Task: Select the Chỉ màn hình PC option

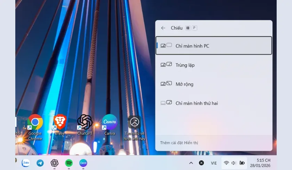Action: click(x=213, y=45)
